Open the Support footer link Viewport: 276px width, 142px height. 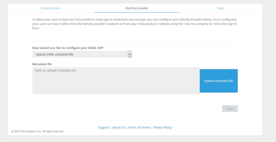point(104,127)
